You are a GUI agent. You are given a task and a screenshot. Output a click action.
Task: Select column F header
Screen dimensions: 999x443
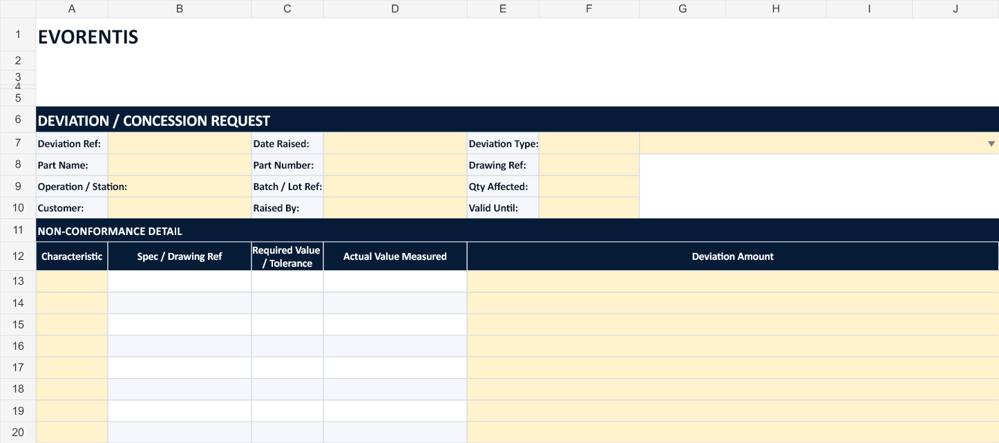click(589, 9)
